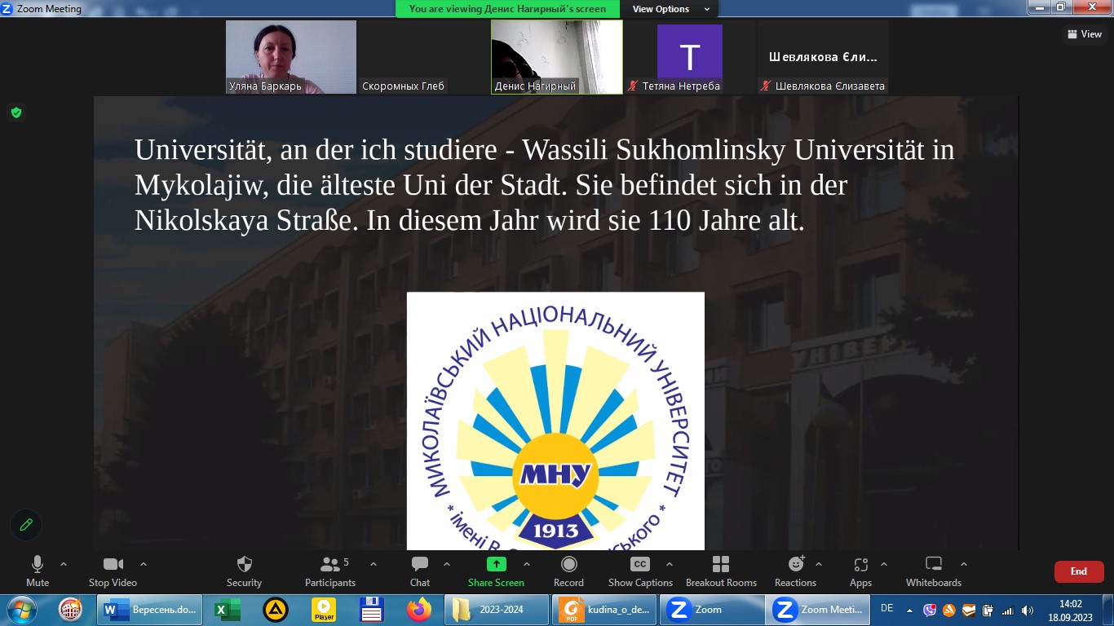Click the green pencil annotate icon
The image size is (1114, 626).
26,525
